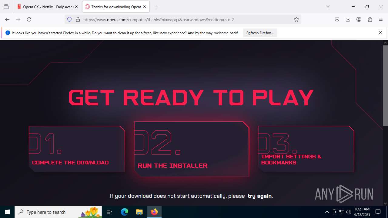The width and height of the screenshot is (388, 218).
Task: Launch Microsoft Edge from taskbar
Action: 125,212
